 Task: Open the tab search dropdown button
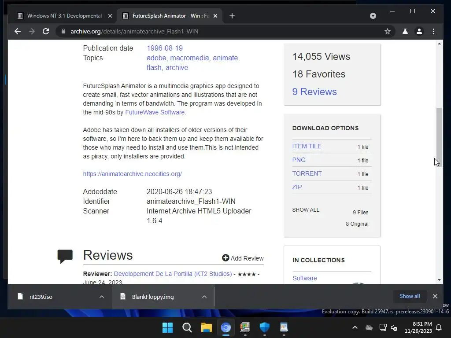coord(373,16)
